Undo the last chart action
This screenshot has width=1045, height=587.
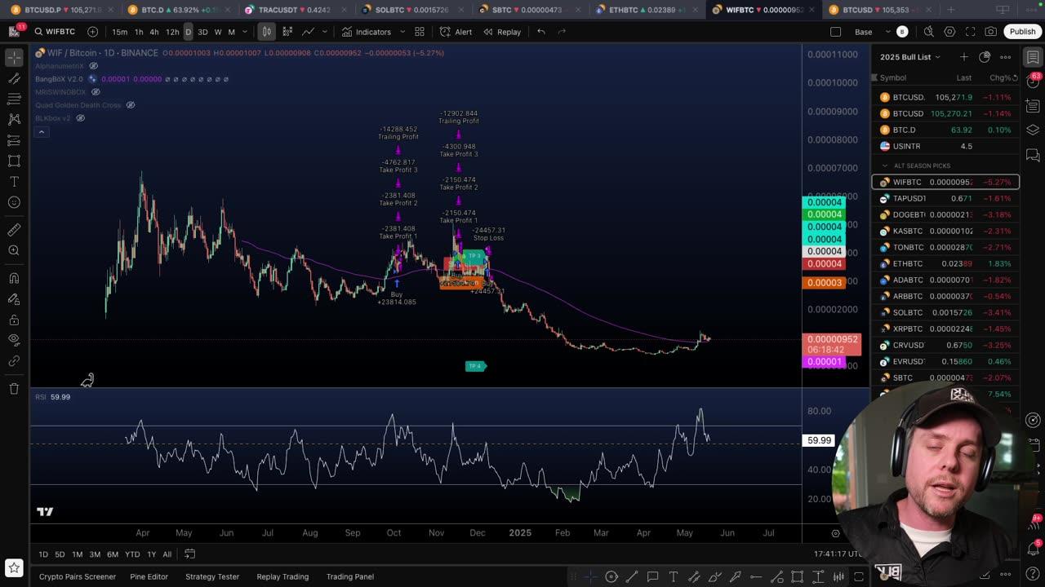coord(540,32)
